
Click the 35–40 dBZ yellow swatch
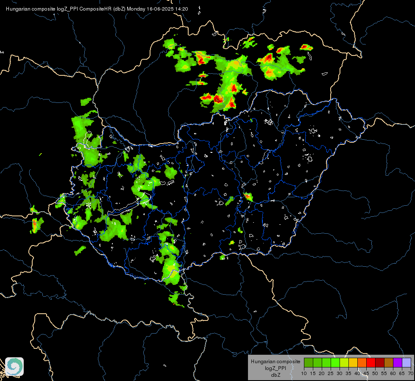353,362
